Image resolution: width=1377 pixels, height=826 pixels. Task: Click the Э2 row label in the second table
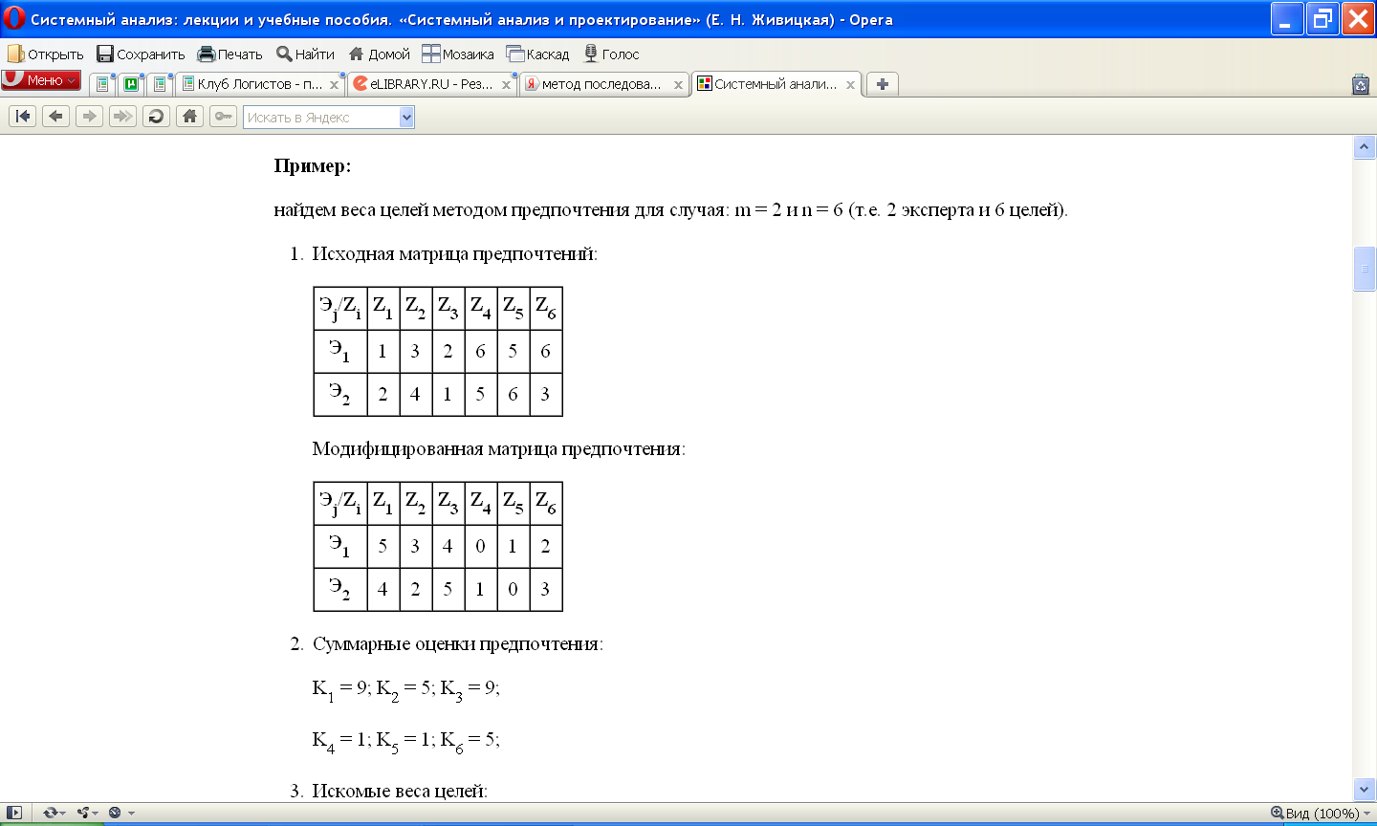click(340, 589)
